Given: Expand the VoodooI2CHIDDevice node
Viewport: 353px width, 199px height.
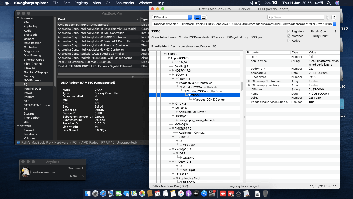Looking at the screenshot, I should pyautogui.click(x=194, y=99).
